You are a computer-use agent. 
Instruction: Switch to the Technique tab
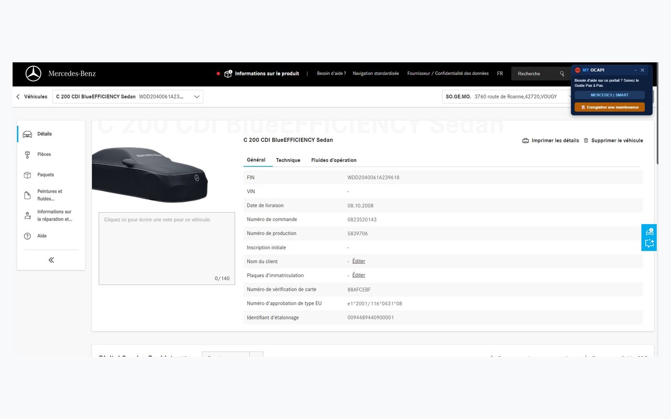288,160
